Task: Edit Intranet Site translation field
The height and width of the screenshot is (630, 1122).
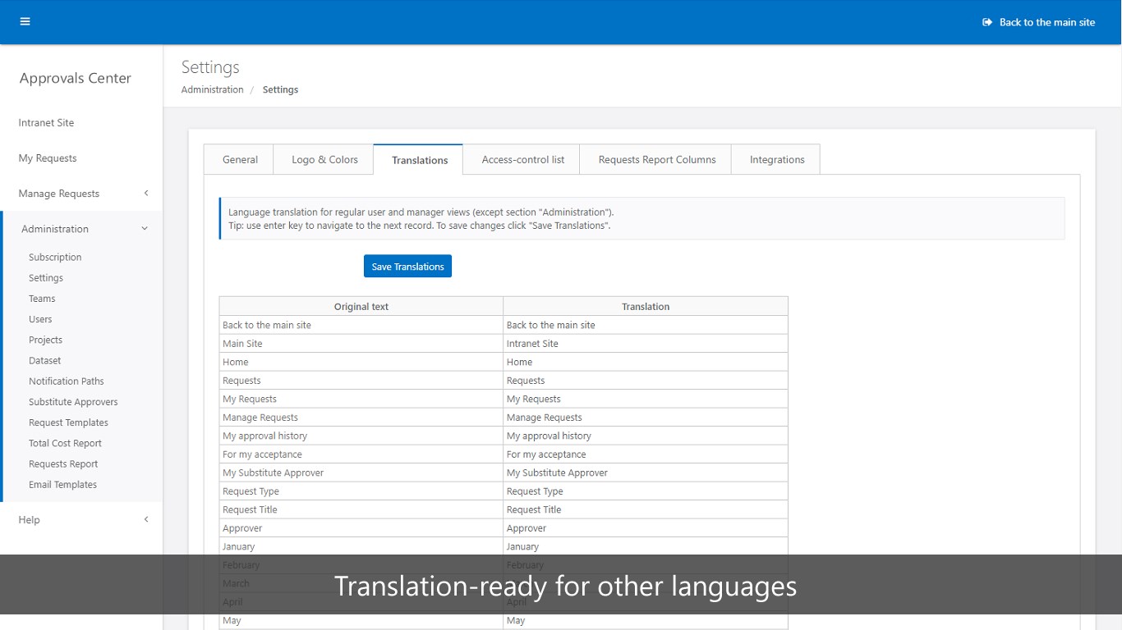Action: 646,344
